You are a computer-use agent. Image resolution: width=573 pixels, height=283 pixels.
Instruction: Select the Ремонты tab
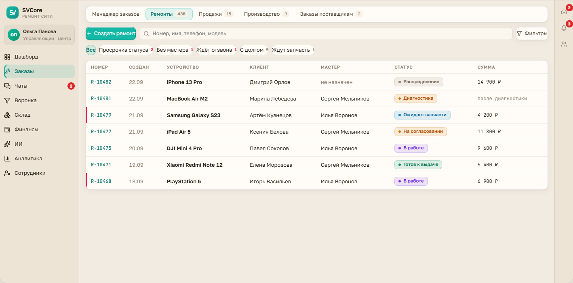169,14
